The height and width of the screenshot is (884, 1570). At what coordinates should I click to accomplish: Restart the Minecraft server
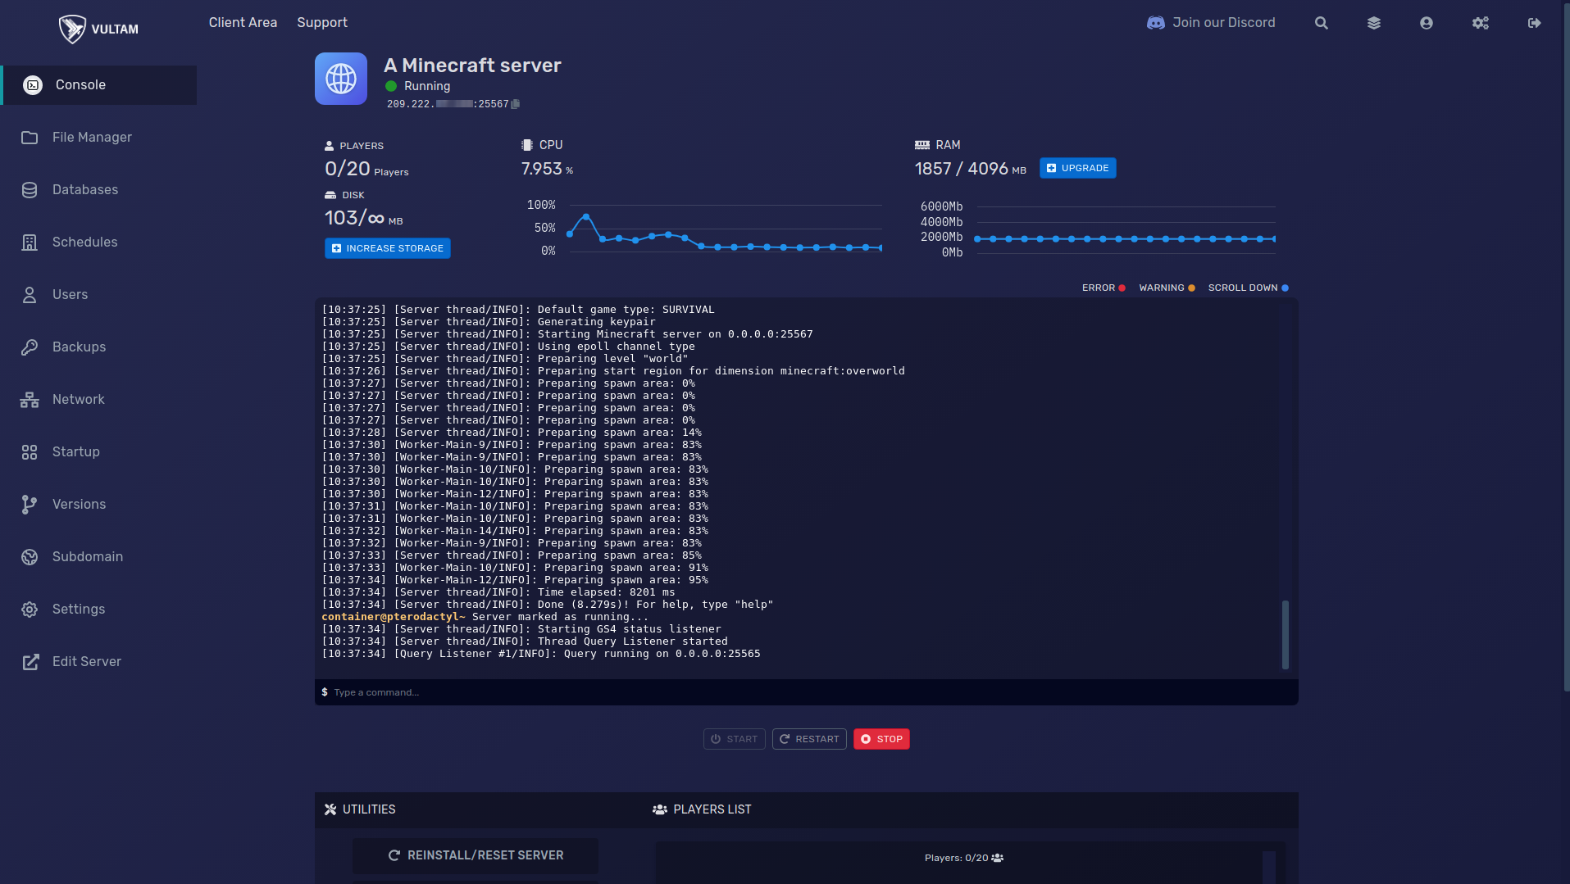point(809,739)
